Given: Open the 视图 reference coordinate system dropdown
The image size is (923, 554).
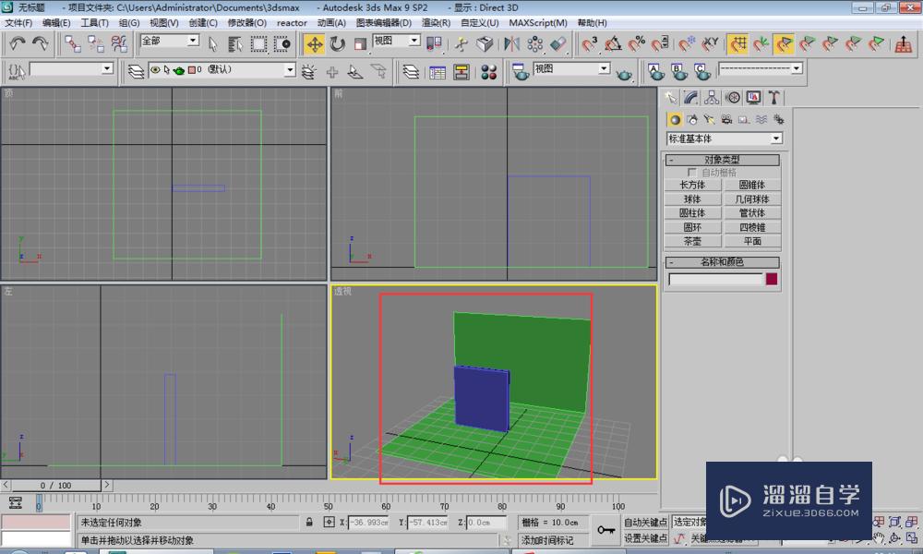Looking at the screenshot, I should pyautogui.click(x=397, y=41).
